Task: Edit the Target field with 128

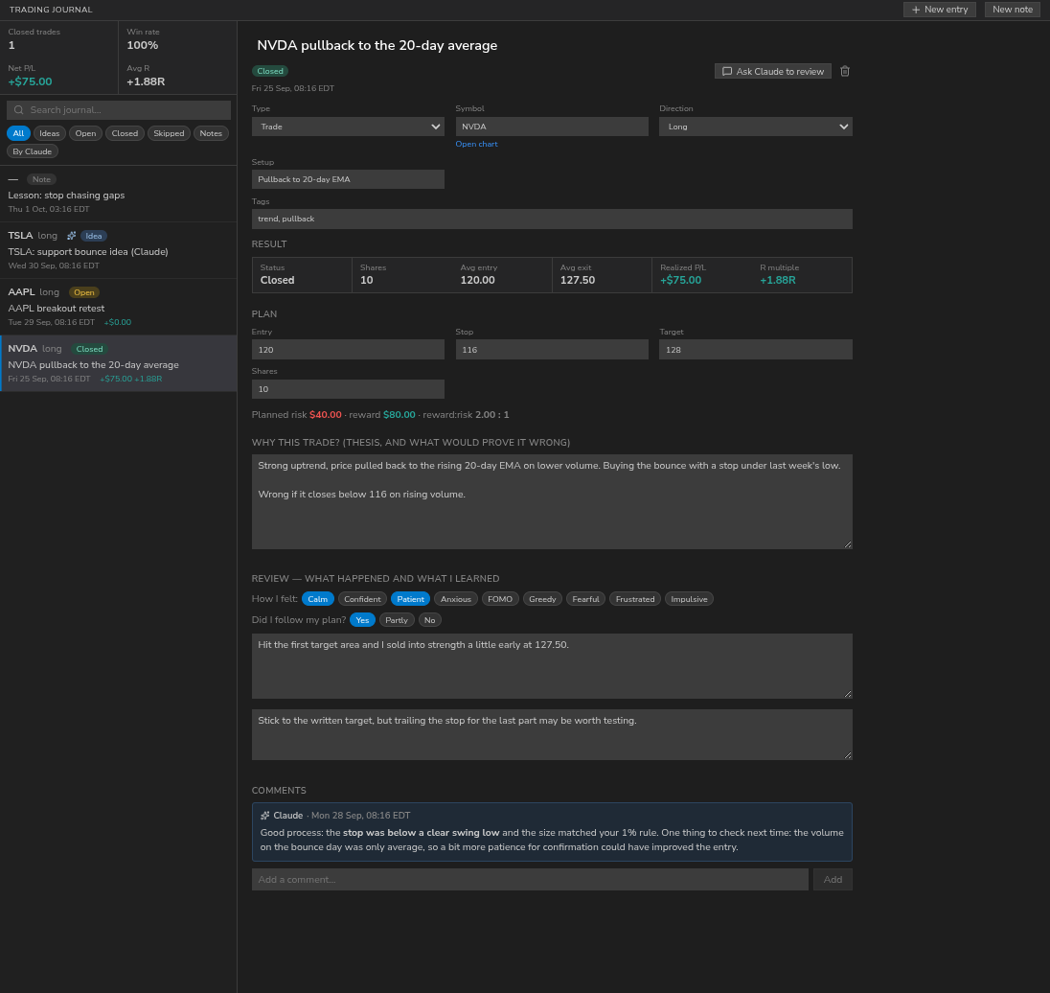Action: [x=755, y=350]
